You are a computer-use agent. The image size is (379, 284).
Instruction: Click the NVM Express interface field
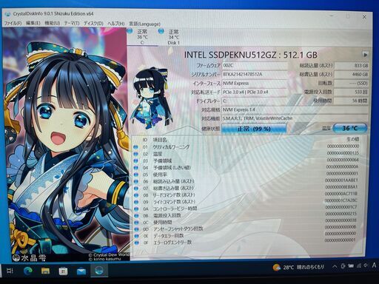(255, 84)
